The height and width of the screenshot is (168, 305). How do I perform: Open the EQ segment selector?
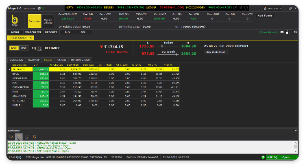point(34,48)
